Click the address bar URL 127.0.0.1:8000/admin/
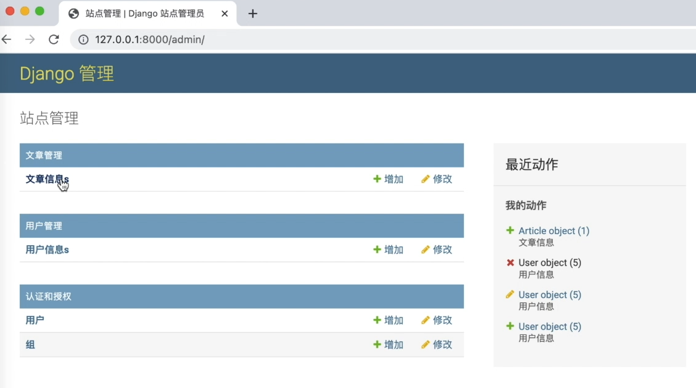 click(149, 39)
